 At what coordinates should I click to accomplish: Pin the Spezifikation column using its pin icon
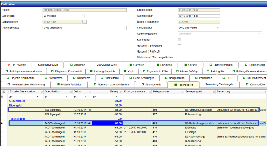click(x=70, y=92)
